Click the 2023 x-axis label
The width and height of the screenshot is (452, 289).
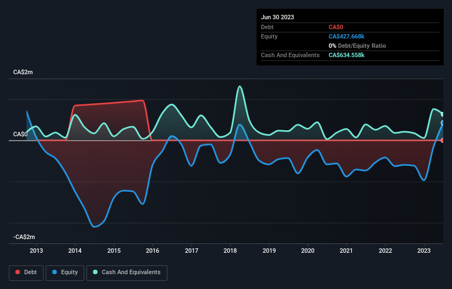coord(424,251)
